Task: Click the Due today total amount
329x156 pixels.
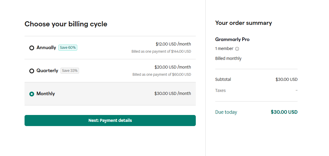Action: (284, 112)
